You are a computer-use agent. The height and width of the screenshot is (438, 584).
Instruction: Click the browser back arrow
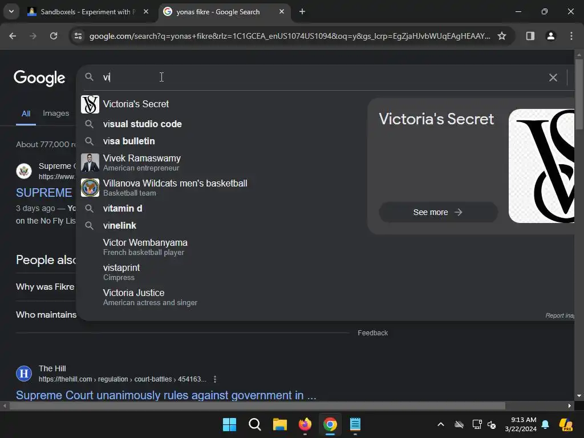click(13, 36)
